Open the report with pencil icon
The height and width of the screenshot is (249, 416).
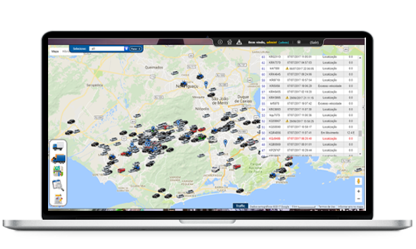(58, 199)
